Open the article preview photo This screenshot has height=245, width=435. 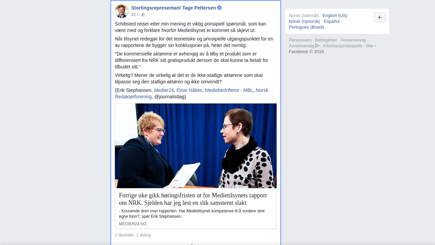click(x=196, y=146)
